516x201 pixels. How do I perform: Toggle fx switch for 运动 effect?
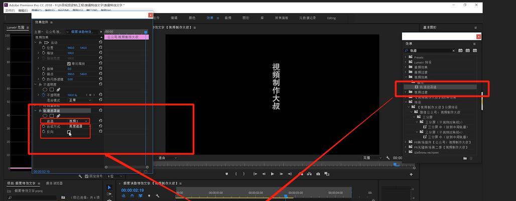tap(40, 43)
